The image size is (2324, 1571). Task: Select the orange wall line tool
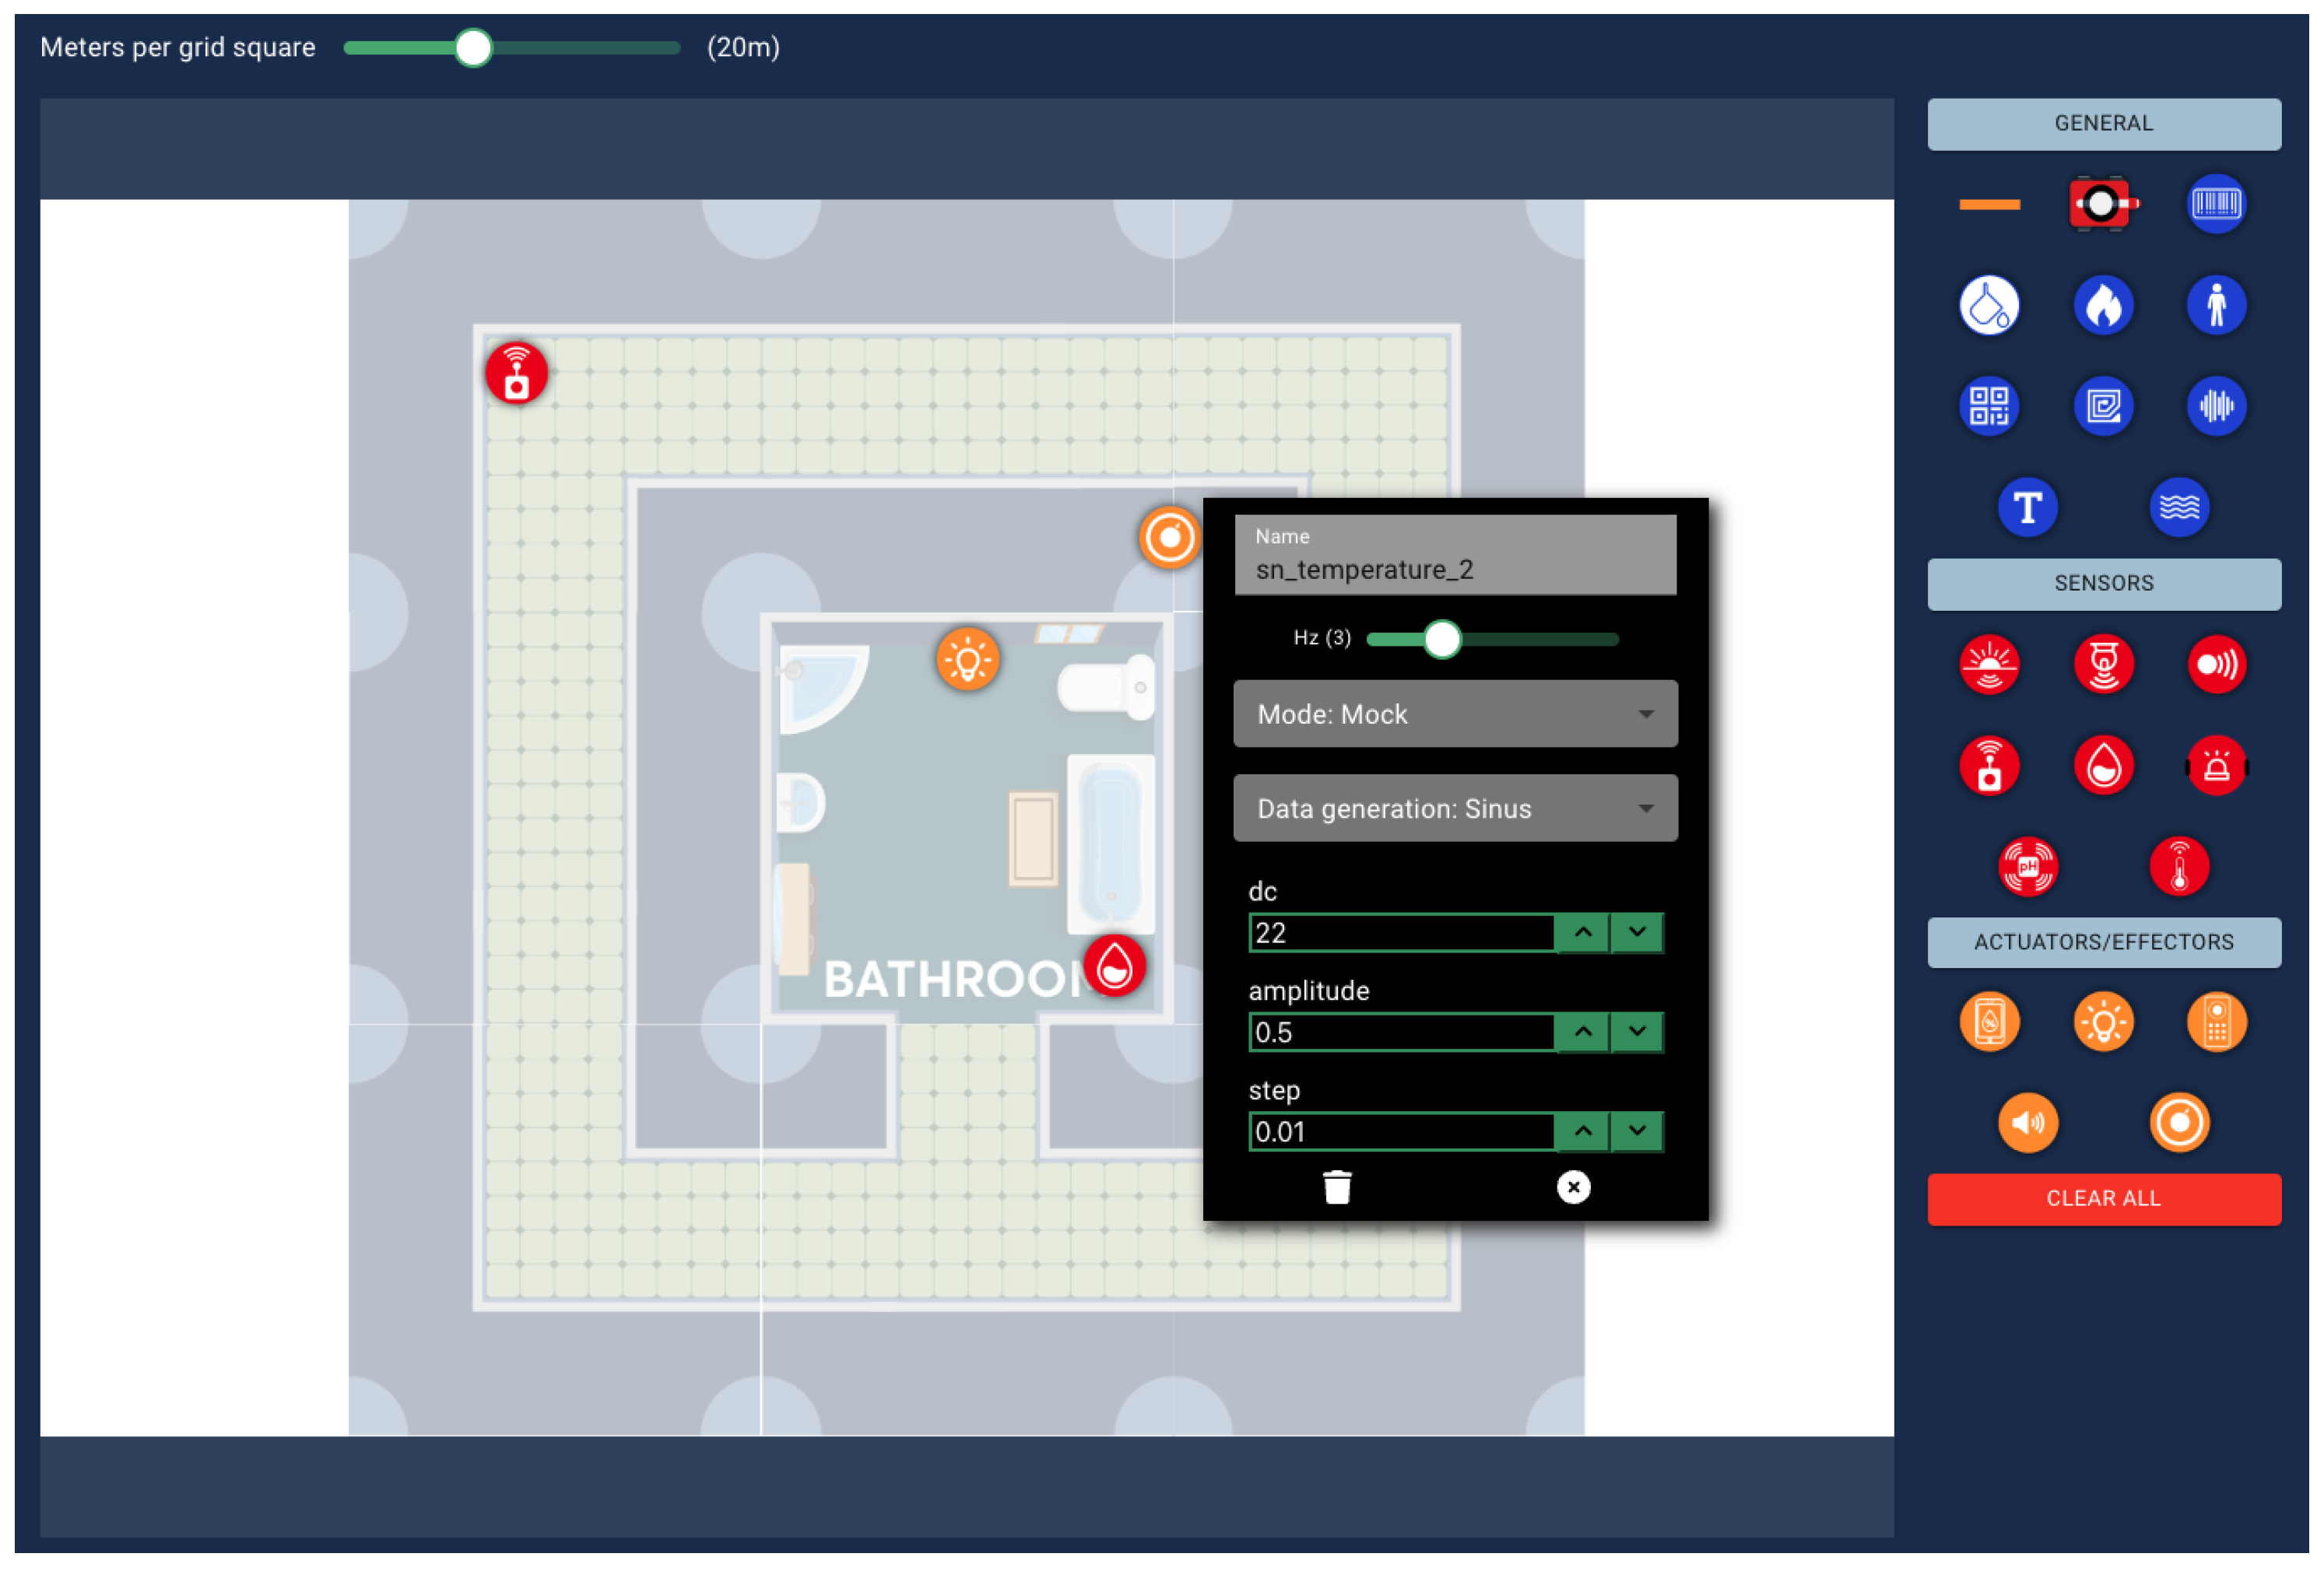tap(1989, 204)
